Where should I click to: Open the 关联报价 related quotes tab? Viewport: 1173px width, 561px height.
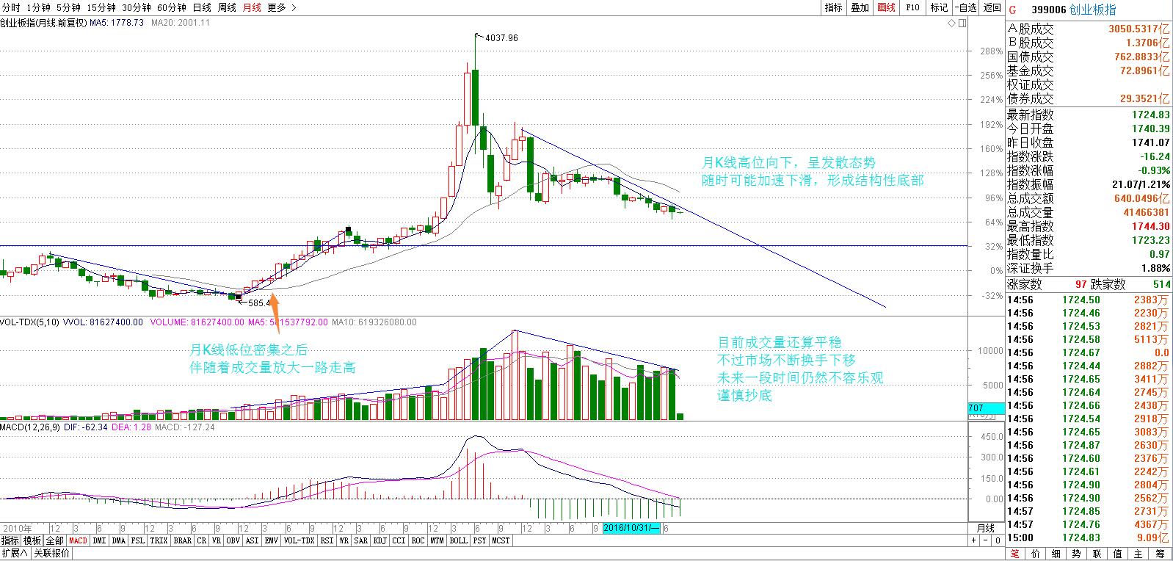click(51, 554)
